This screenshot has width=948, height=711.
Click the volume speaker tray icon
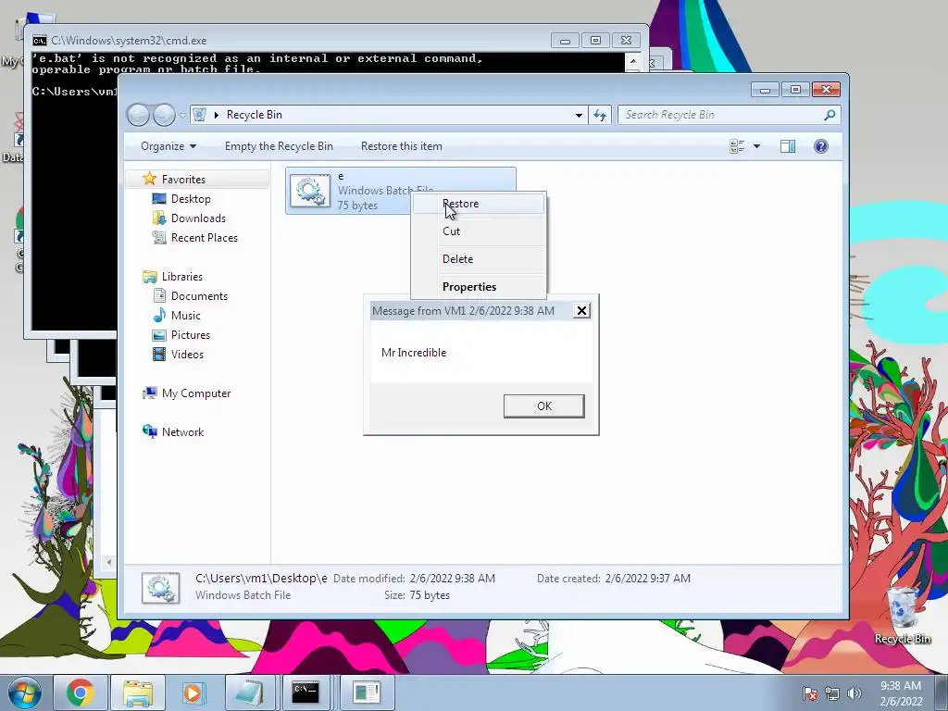tap(854, 693)
